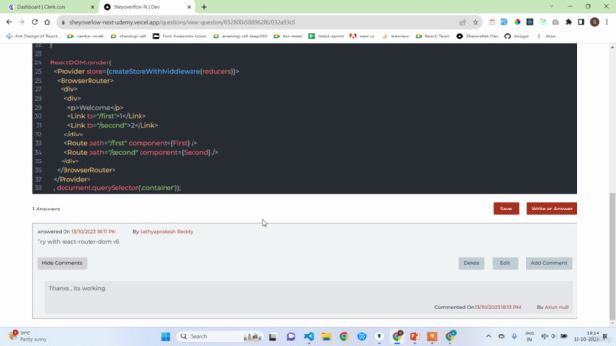
Task: Click Add Comment button
Action: 549,263
